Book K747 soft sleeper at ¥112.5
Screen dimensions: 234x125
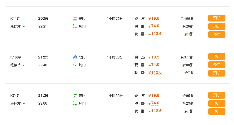pyautogui.click(x=217, y=112)
